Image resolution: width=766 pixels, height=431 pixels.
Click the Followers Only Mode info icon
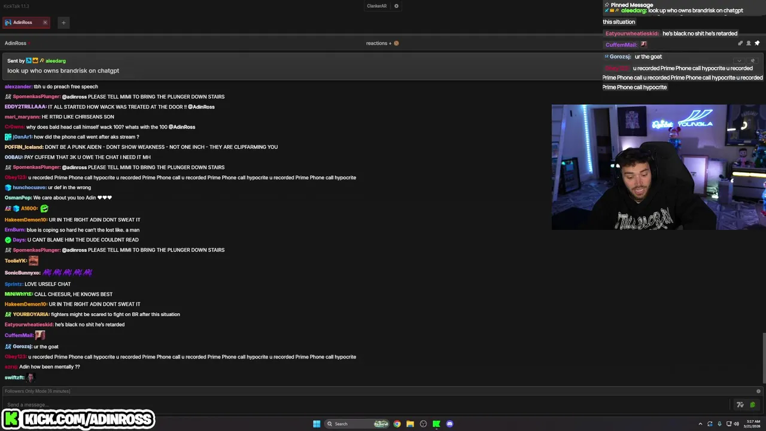(x=758, y=391)
